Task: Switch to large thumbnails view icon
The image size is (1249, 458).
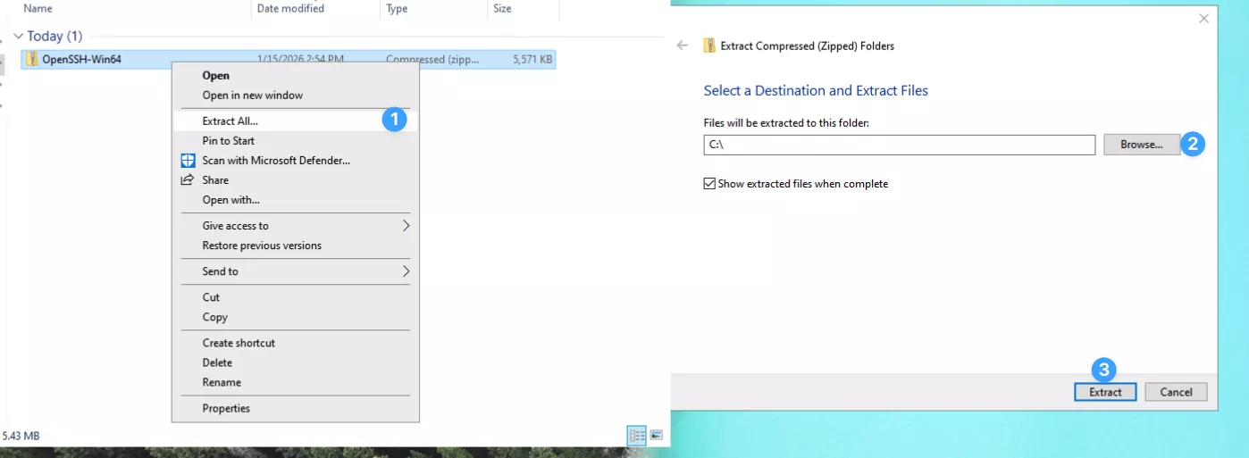Action: (657, 436)
